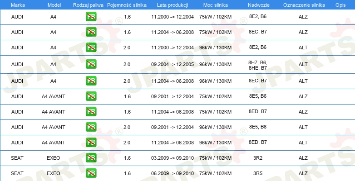Select the fuel icon in the 8H7, B6 row
This screenshot has width=355, height=181.
pyautogui.click(x=91, y=64)
